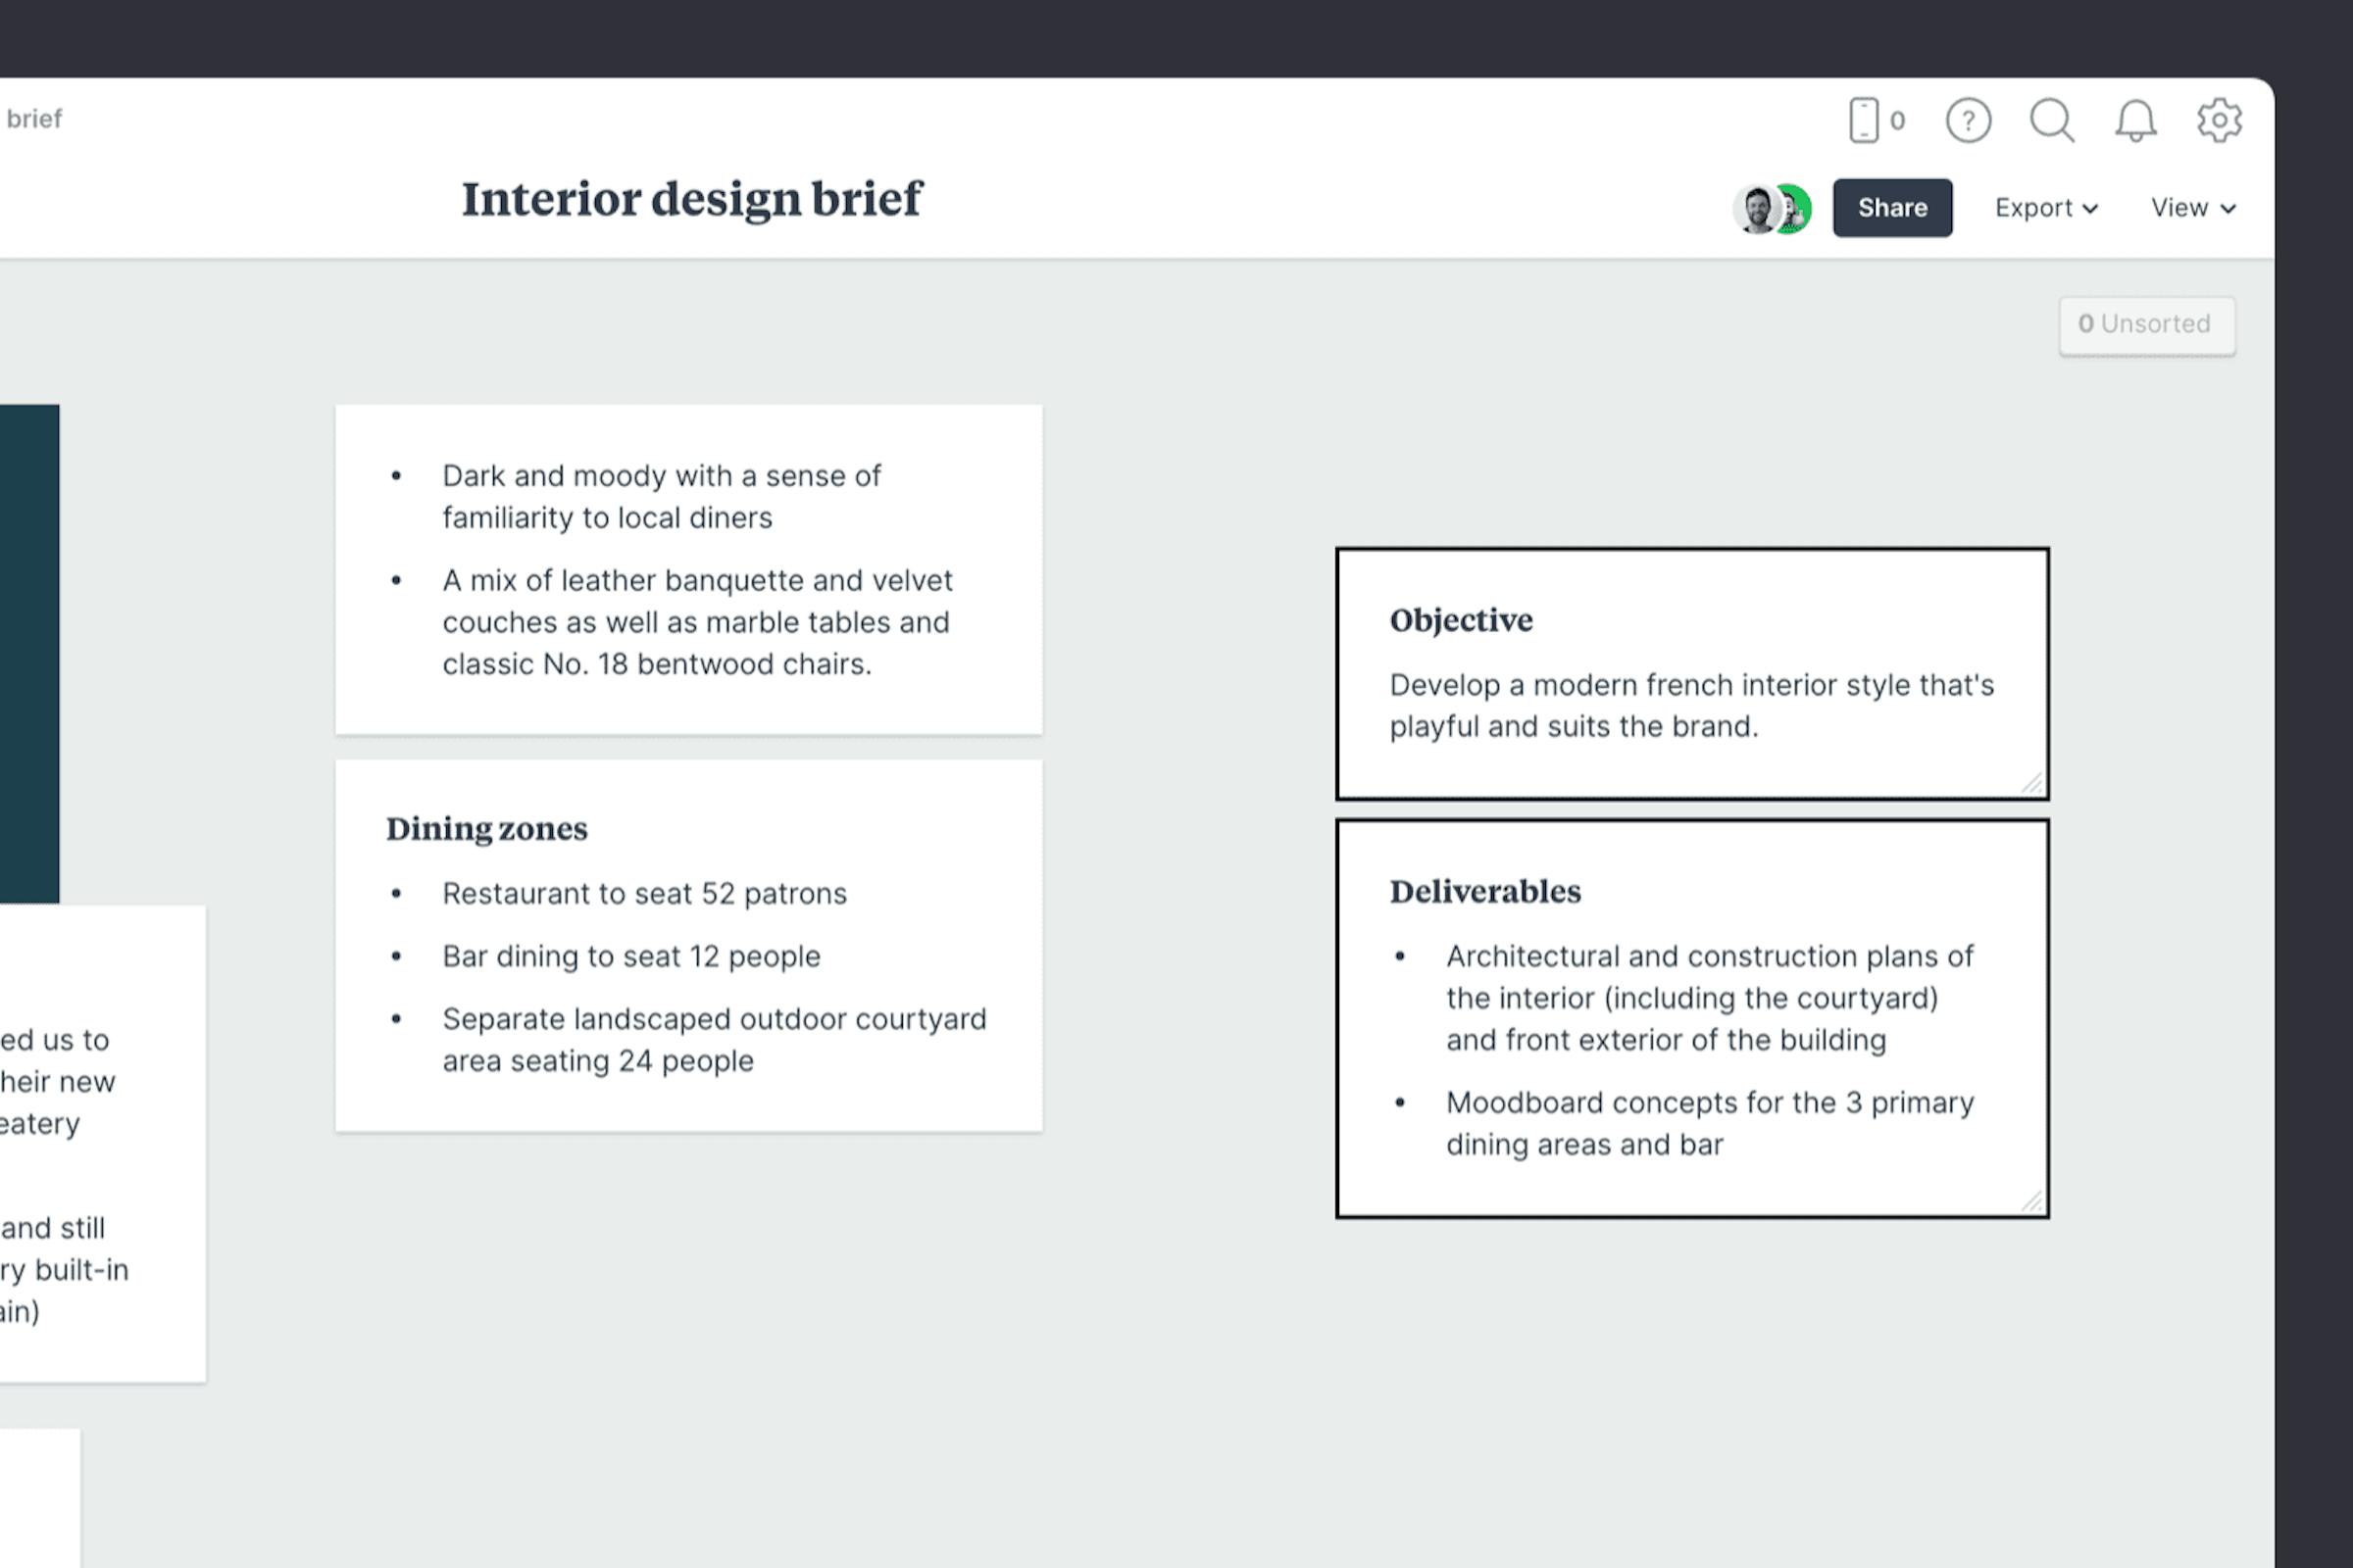Check notifications via the bell icon

[x=2136, y=120]
